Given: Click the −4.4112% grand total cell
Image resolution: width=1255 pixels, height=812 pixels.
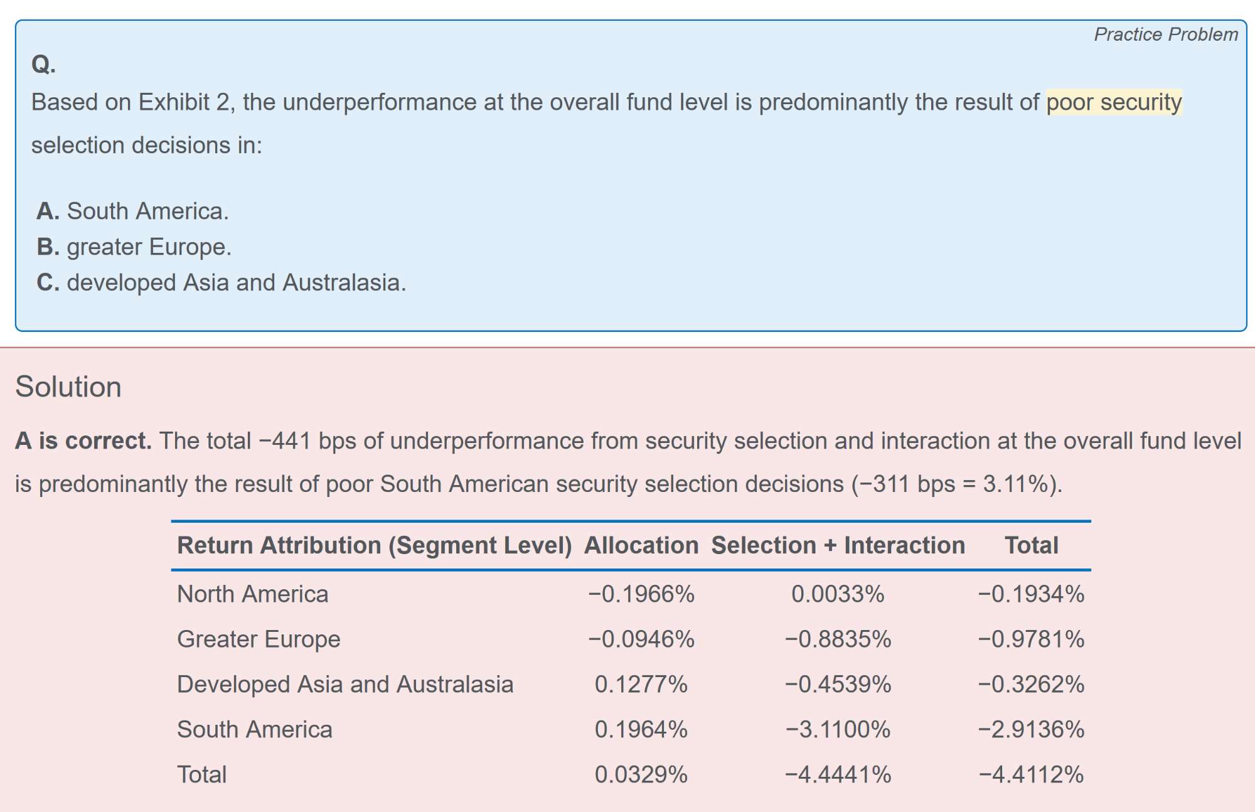Looking at the screenshot, I should coord(1031,775).
